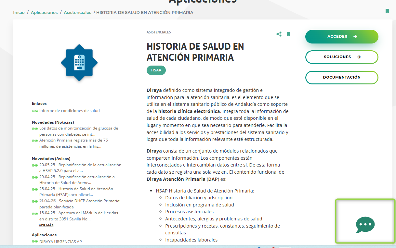Open the SOLUCIONES button
This screenshot has width=396, height=248.
[342, 57]
